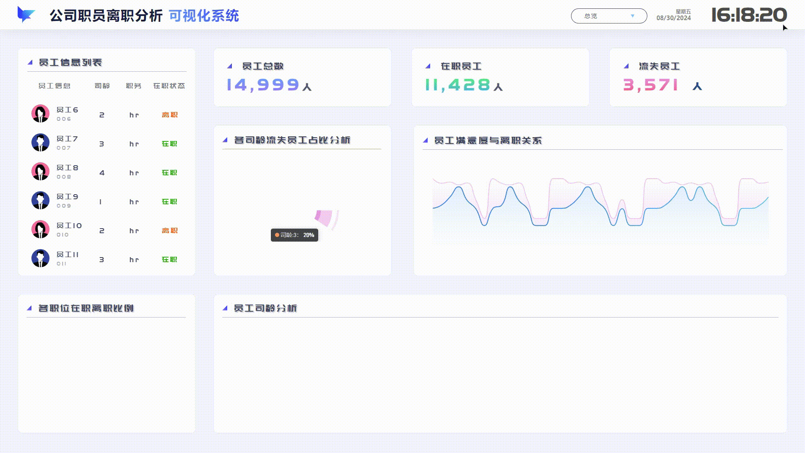Click 在职 status in 员工11 row
Viewport: 805px width, 453px height.
coord(170,260)
